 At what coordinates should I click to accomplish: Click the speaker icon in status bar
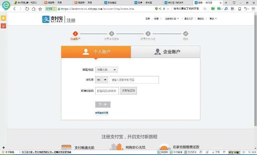click(244, 152)
